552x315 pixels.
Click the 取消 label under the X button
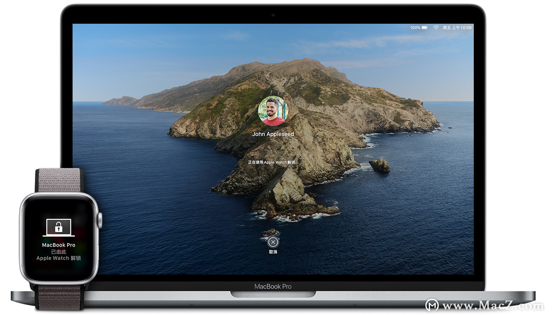273,252
